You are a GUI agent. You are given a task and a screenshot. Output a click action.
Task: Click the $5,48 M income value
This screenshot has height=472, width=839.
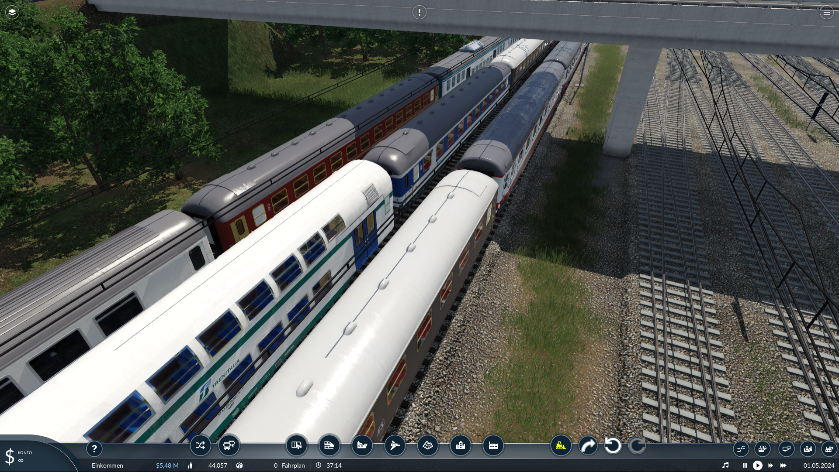(167, 465)
